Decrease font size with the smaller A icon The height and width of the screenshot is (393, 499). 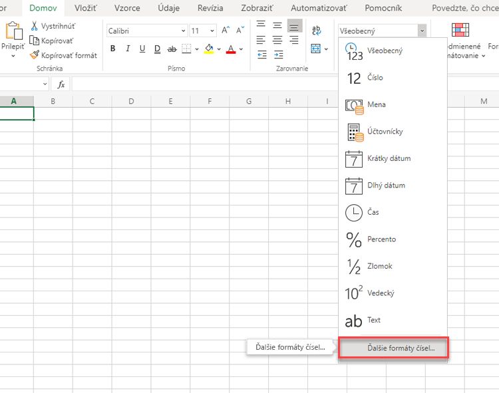pos(240,30)
